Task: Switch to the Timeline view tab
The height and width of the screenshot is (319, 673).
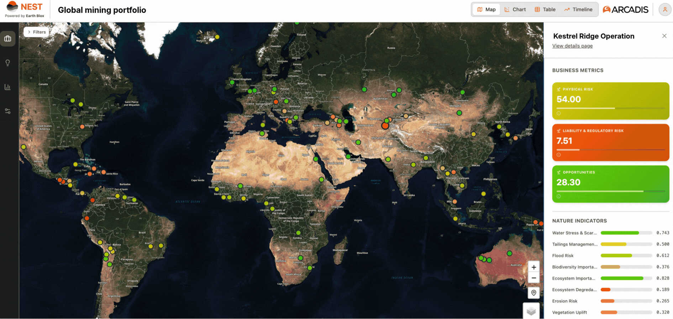Action: click(578, 10)
